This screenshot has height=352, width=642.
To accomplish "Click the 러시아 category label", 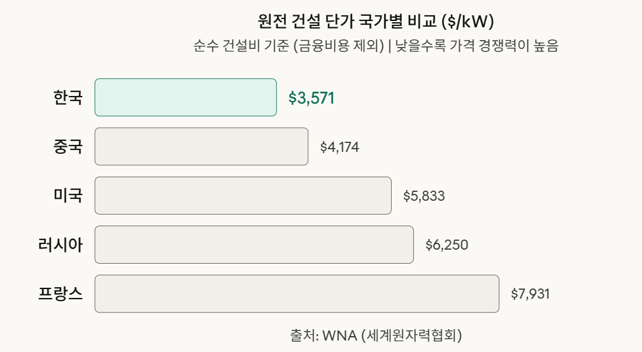I will click(61, 245).
